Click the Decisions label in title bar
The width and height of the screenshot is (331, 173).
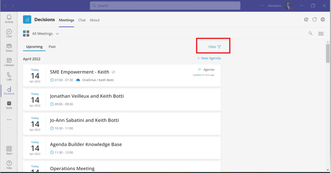pyautogui.click(x=274, y=6)
